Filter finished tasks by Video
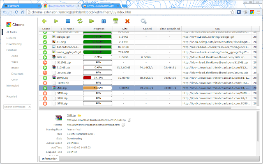 pos(15,62)
